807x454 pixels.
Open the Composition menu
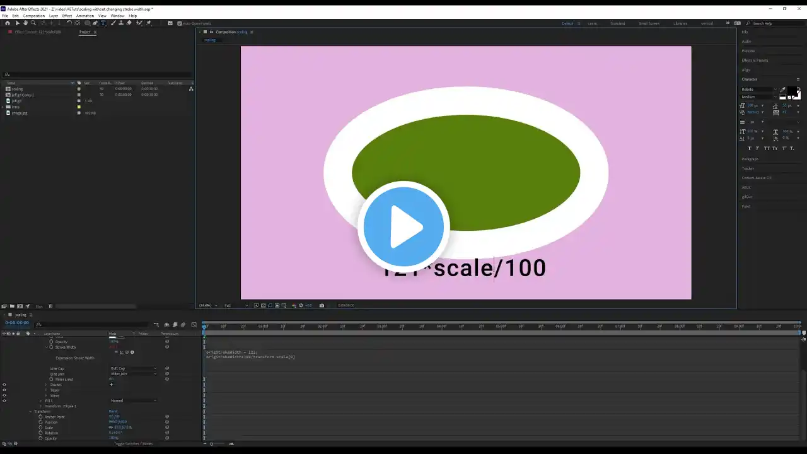click(34, 16)
